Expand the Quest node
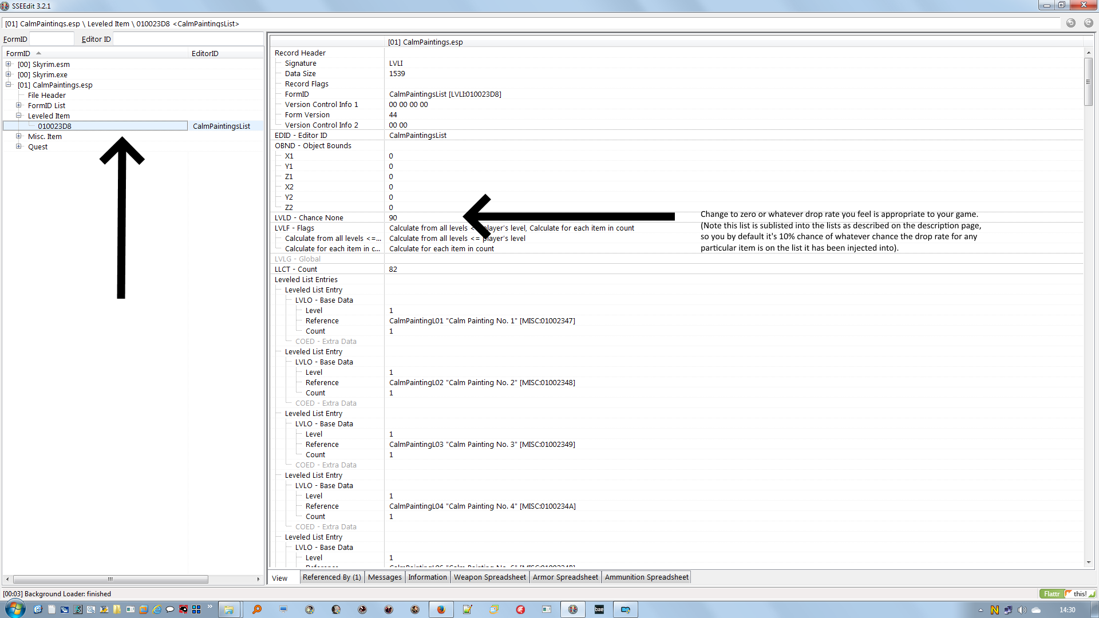1099x618 pixels. pos(19,146)
